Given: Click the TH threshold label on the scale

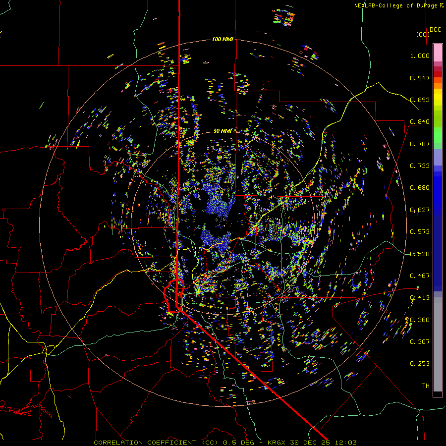Looking at the screenshot, I should (426, 386).
